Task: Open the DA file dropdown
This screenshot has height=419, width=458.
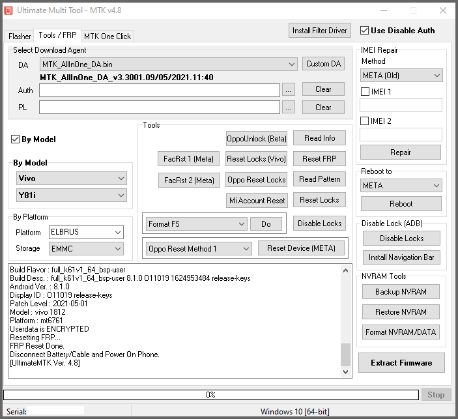Action: [168, 65]
